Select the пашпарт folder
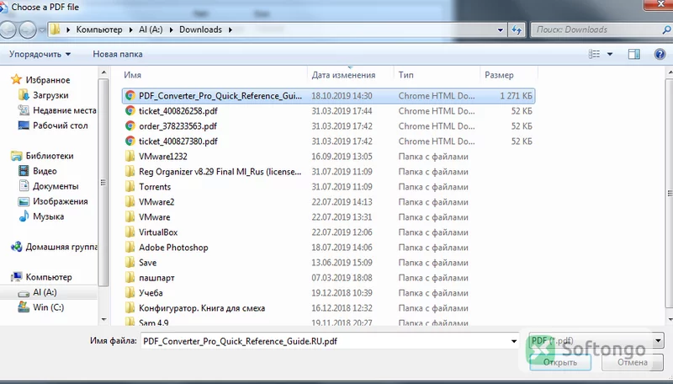This screenshot has height=384, width=673. click(x=156, y=278)
